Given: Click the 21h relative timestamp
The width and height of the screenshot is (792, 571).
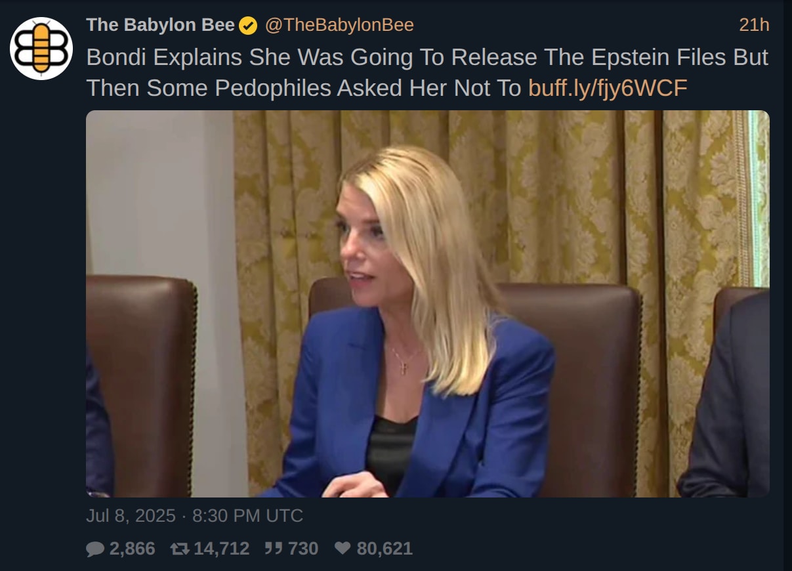Looking at the screenshot, I should point(754,26).
